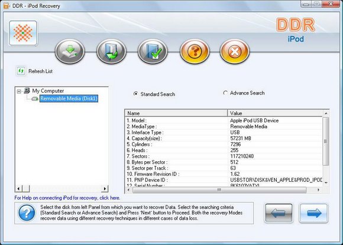The width and height of the screenshot is (343, 245).
Task: Choose the Advance Search radio button
Action: 225,93
